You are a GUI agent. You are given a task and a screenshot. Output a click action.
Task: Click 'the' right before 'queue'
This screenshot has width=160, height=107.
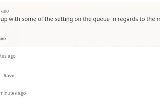pyautogui.click(x=87, y=19)
